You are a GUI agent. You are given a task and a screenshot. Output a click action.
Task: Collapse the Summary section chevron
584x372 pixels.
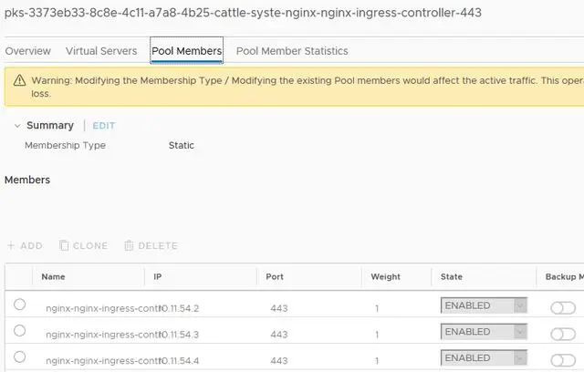click(16, 126)
